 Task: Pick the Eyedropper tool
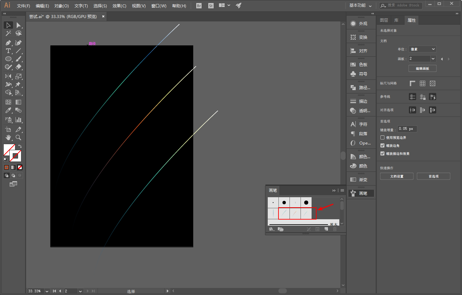(8, 110)
